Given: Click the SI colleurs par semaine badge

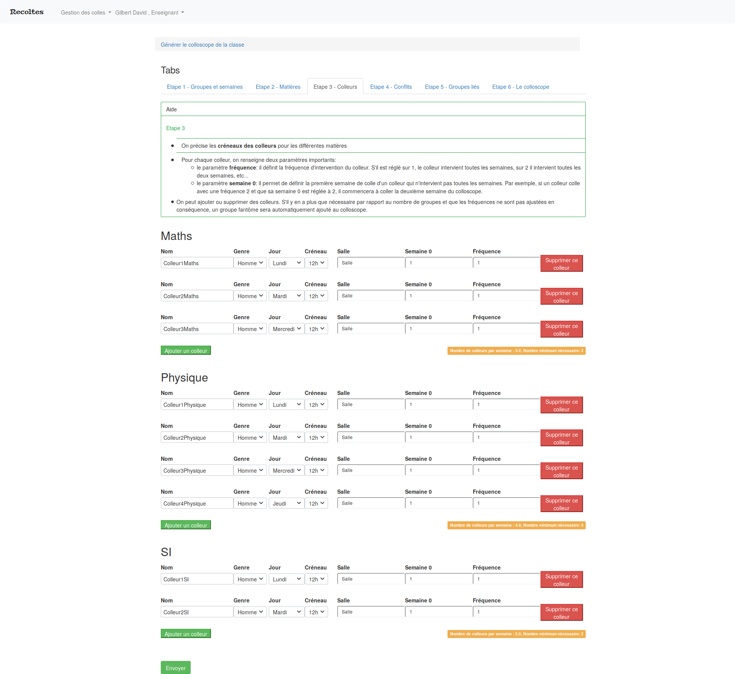Looking at the screenshot, I should point(516,634).
